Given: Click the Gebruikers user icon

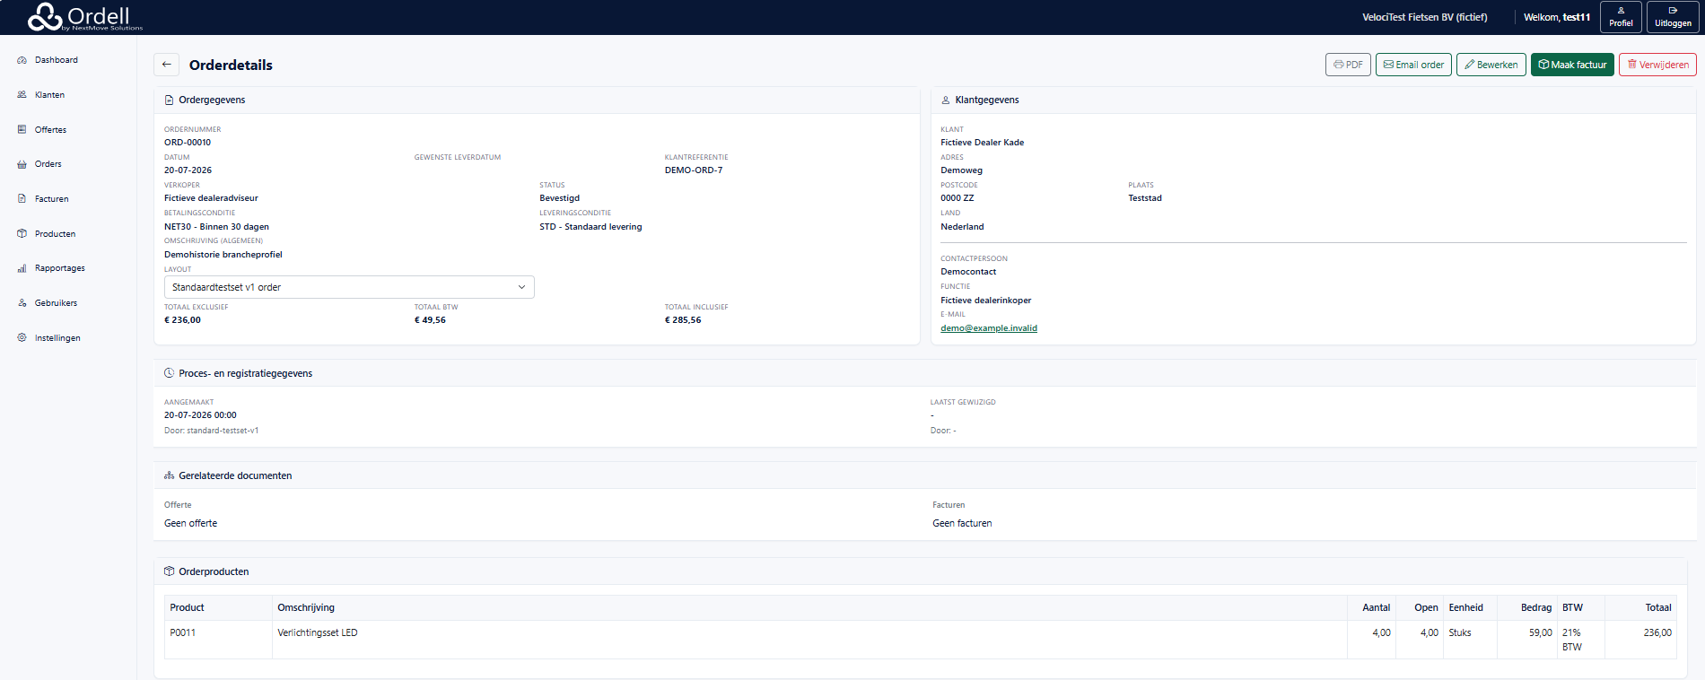Looking at the screenshot, I should [22, 303].
